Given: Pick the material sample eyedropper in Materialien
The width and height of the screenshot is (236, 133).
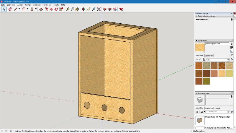Looking at the screenshot, I should coord(232,55).
